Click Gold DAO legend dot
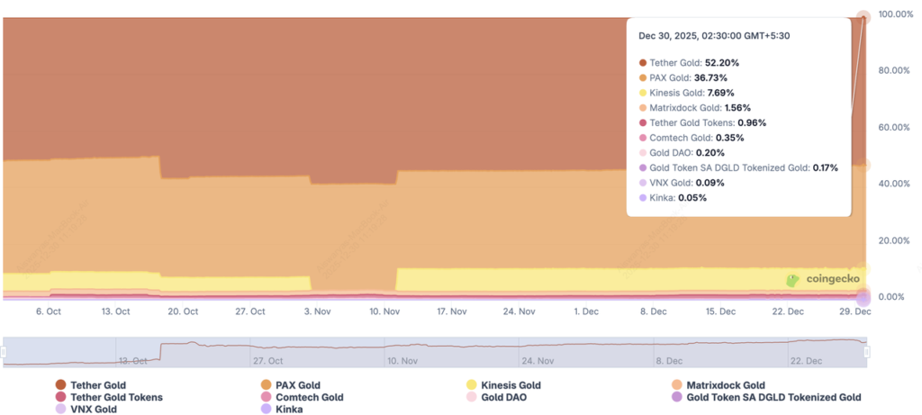 pos(472,397)
